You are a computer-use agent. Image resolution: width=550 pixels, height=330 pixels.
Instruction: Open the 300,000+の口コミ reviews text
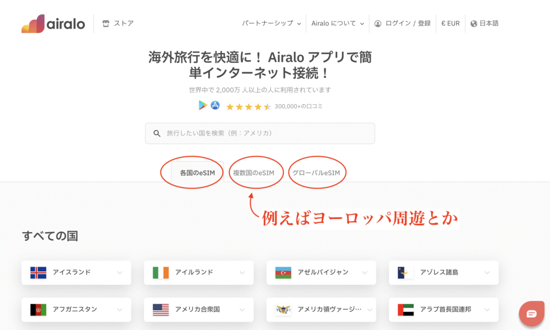[299, 106]
